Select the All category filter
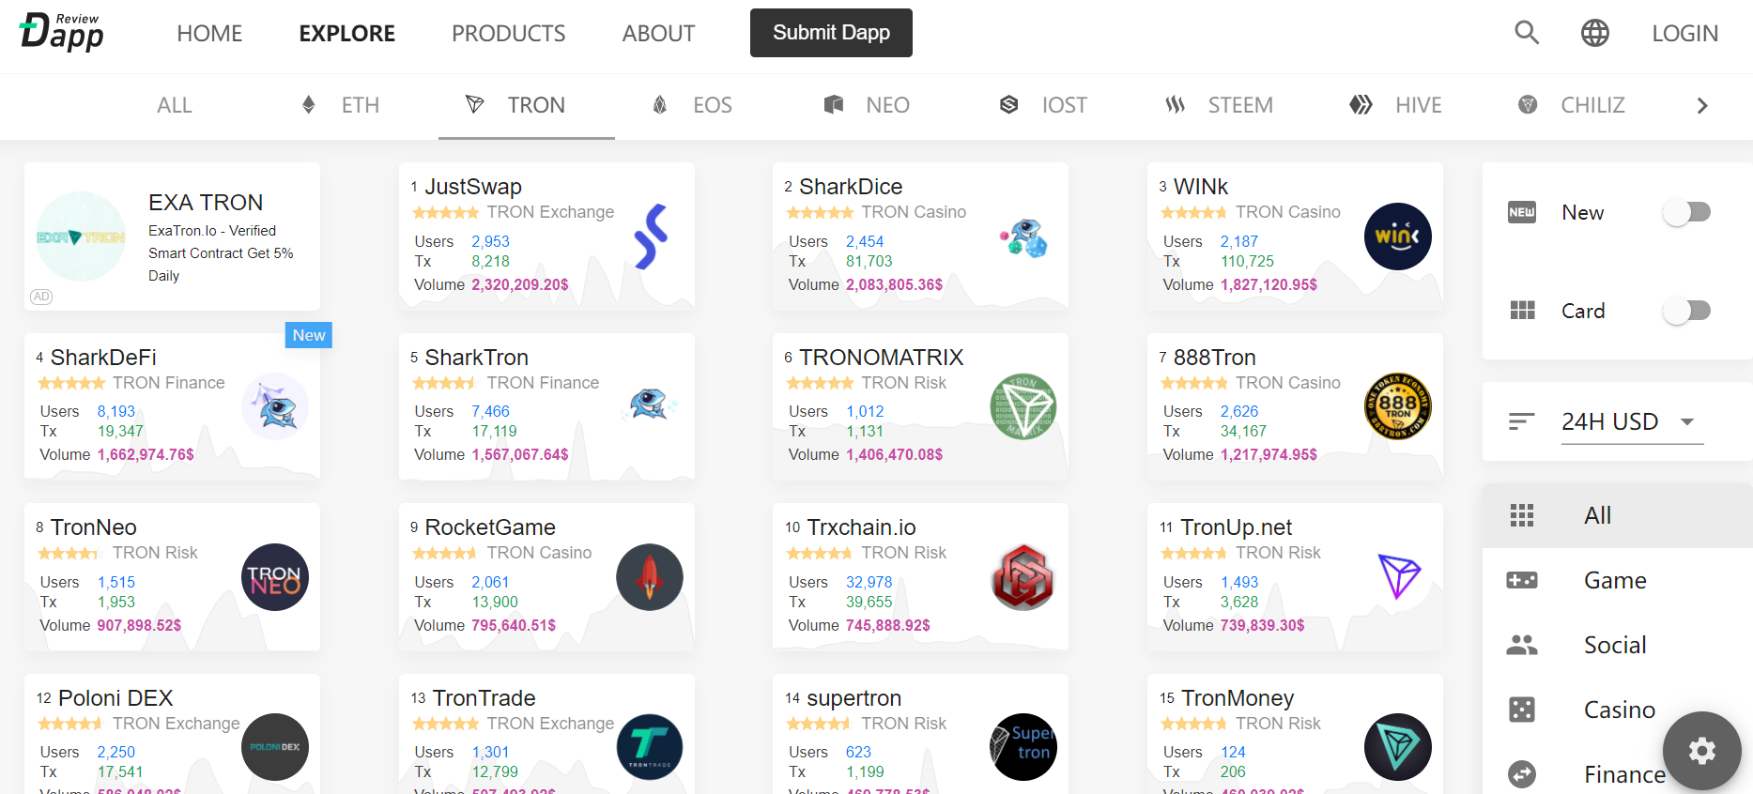 pos(1618,515)
